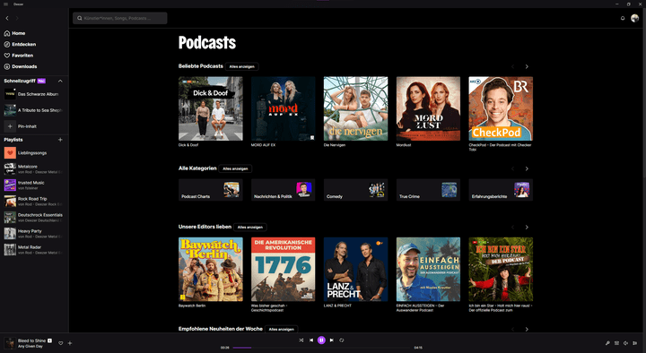This screenshot has height=353, width=646.
Task: Open the Deutschrock Essentials playlist
Action: 33,217
